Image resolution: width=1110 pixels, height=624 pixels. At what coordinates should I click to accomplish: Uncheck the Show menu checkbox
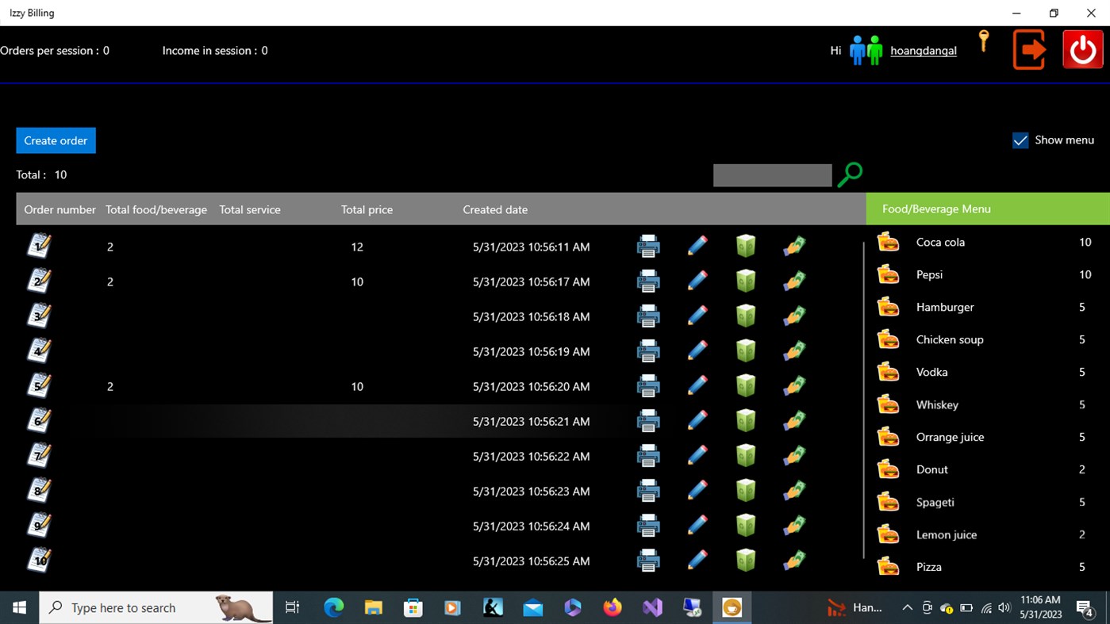pyautogui.click(x=1020, y=140)
